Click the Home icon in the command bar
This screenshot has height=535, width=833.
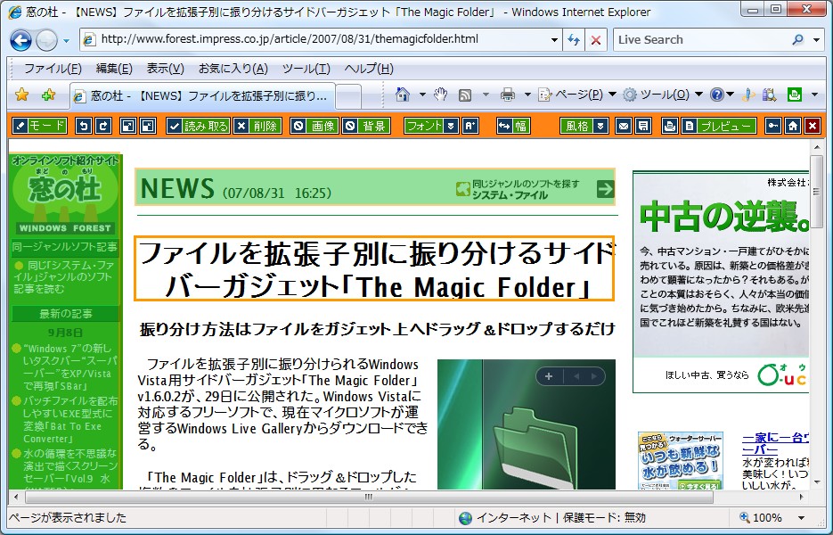click(x=403, y=94)
